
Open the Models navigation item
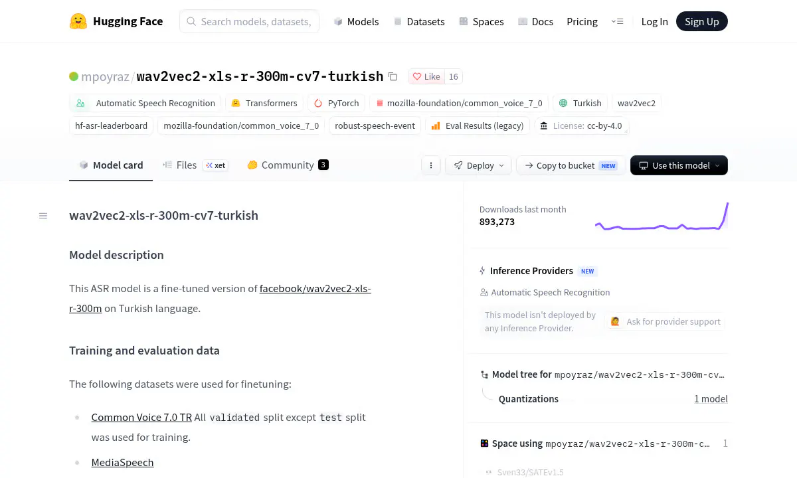click(x=356, y=21)
